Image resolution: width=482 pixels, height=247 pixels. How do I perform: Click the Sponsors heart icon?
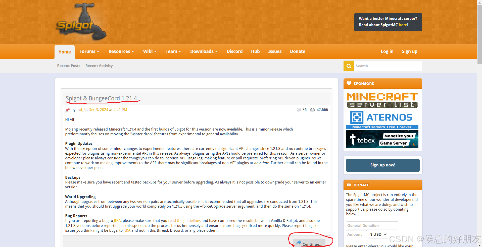coord(349,83)
